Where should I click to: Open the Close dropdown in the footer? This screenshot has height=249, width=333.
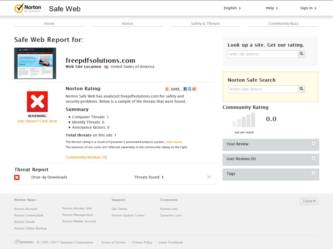pyautogui.click(x=309, y=201)
